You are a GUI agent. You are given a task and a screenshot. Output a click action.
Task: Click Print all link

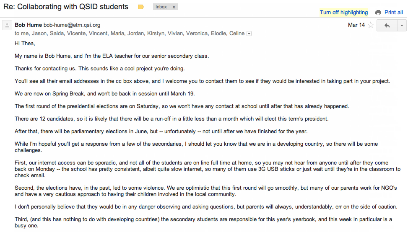(394, 13)
